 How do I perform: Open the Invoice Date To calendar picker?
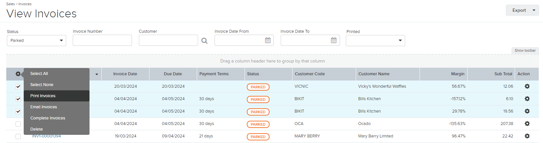pos(334,40)
